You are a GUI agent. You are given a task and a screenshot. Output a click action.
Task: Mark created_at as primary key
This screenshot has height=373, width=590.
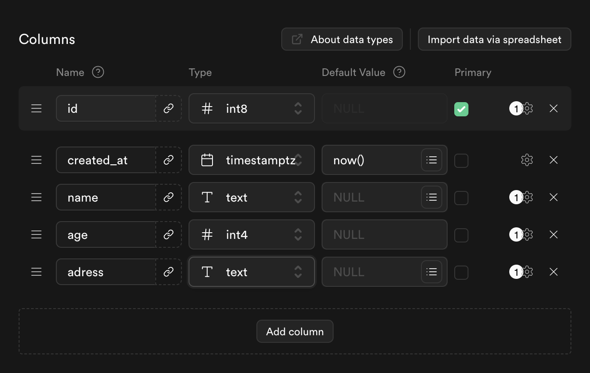point(461,160)
